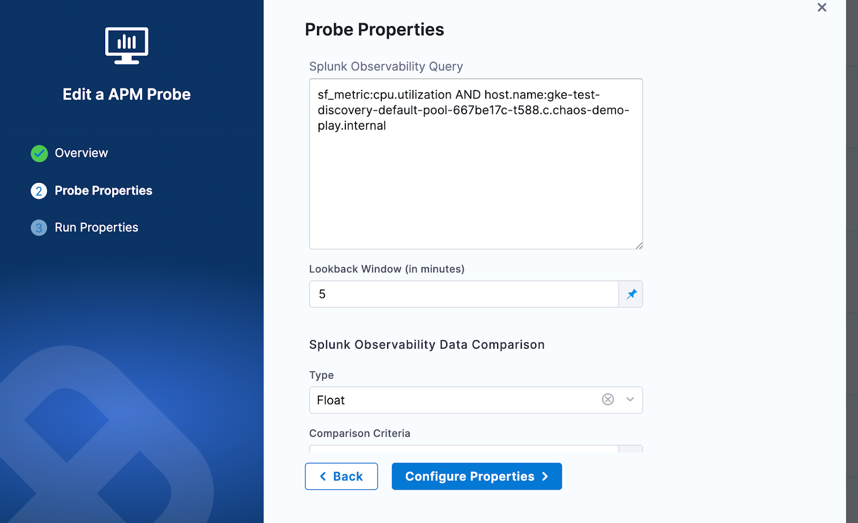
Task: Click the left chevron on Back
Action: pyautogui.click(x=323, y=476)
